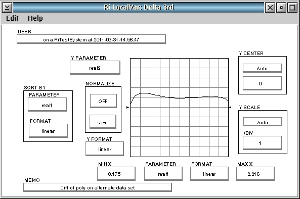This screenshot has width=300, height=199.
Task: Click the small iconify square button in title bar
Action: point(281,8)
